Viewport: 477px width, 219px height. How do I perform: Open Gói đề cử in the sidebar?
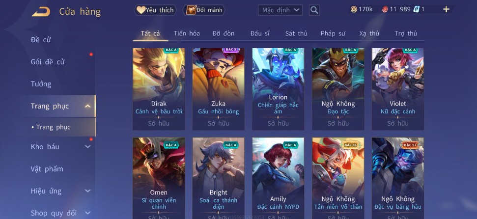48,62
